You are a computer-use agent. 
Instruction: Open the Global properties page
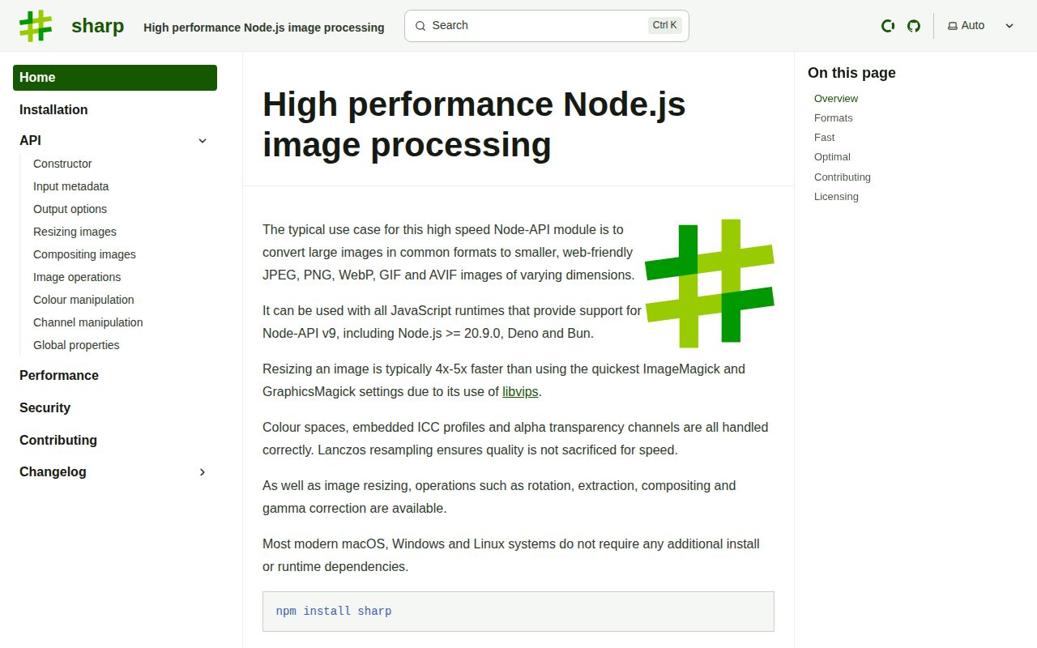pos(76,345)
